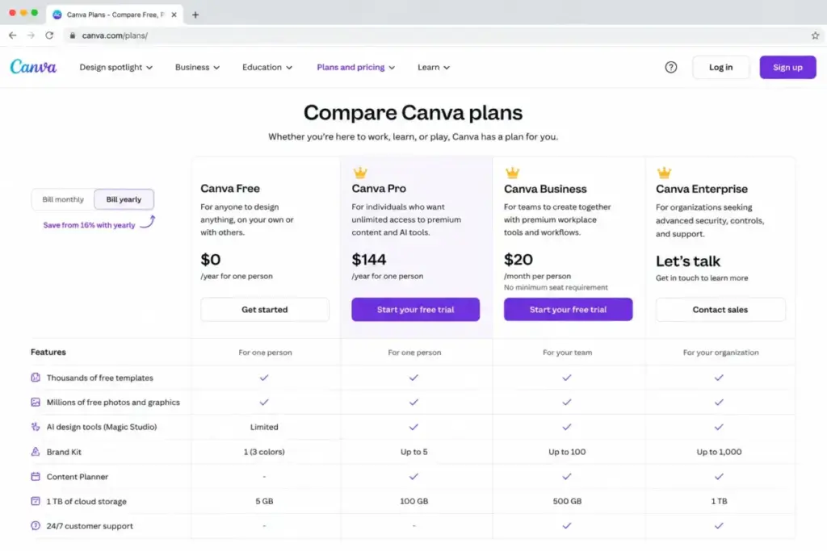Screen dimensions: 827x551
Task: Select the Canva Plans browser tab
Action: click(115, 15)
